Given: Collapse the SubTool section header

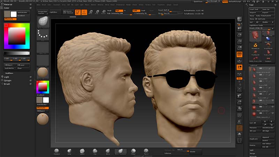Looking at the screenshot, I should (254, 65).
